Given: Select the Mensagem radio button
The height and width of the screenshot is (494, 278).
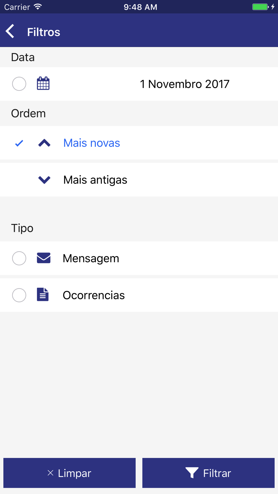Looking at the screenshot, I should (19, 258).
